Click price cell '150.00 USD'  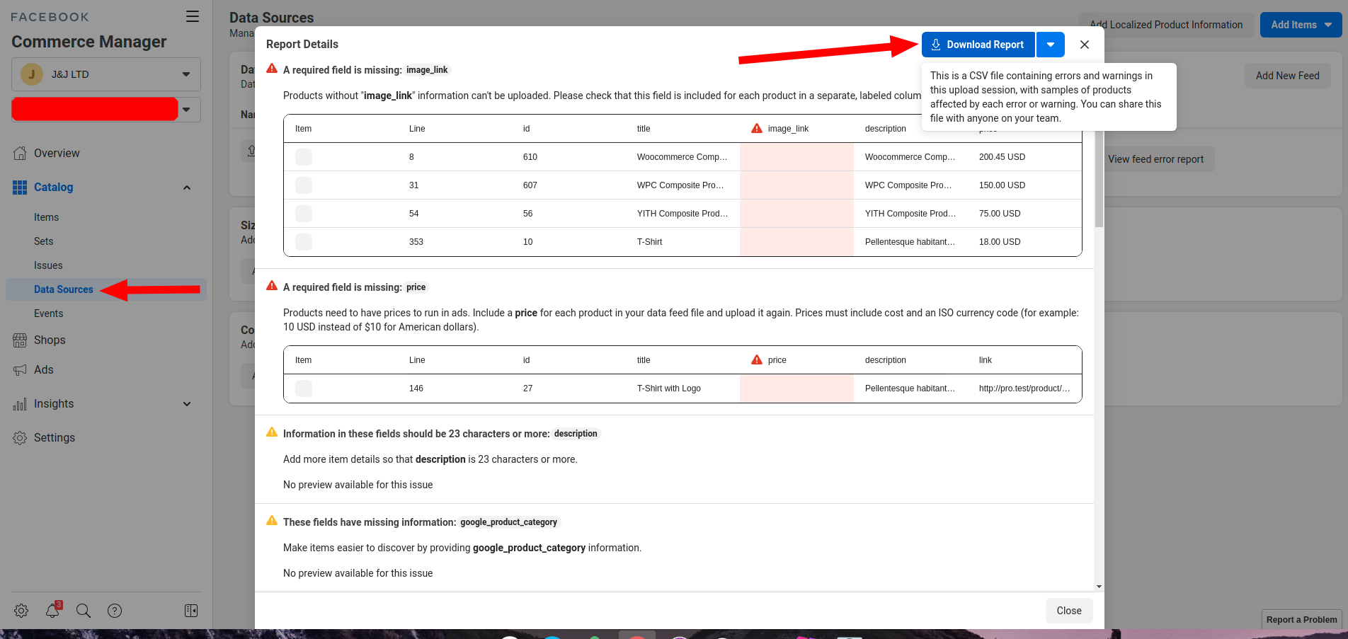(1002, 185)
